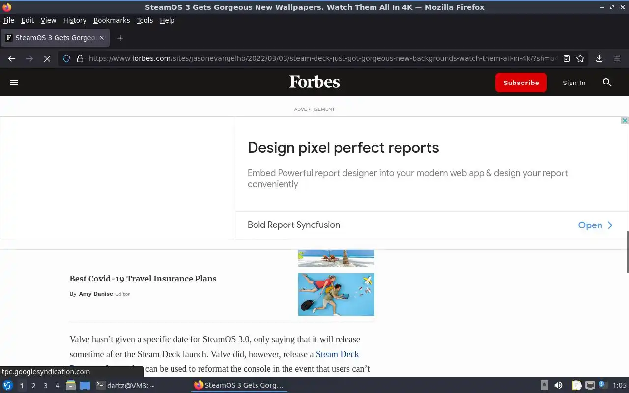Click the Forbes logo

click(314, 82)
